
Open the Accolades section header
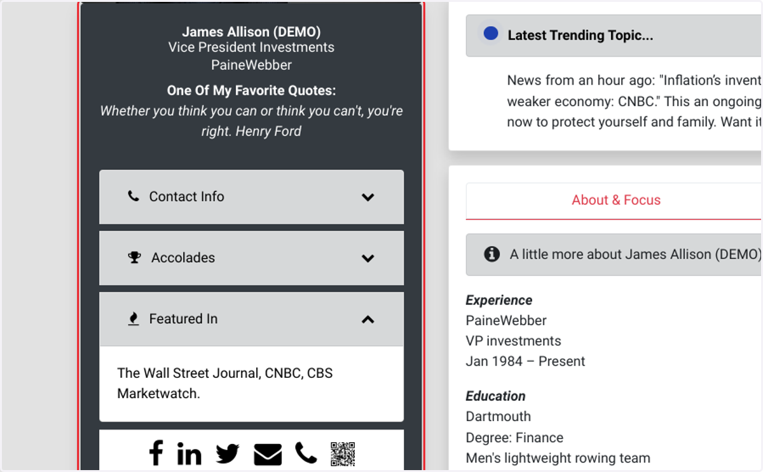pyautogui.click(x=251, y=258)
